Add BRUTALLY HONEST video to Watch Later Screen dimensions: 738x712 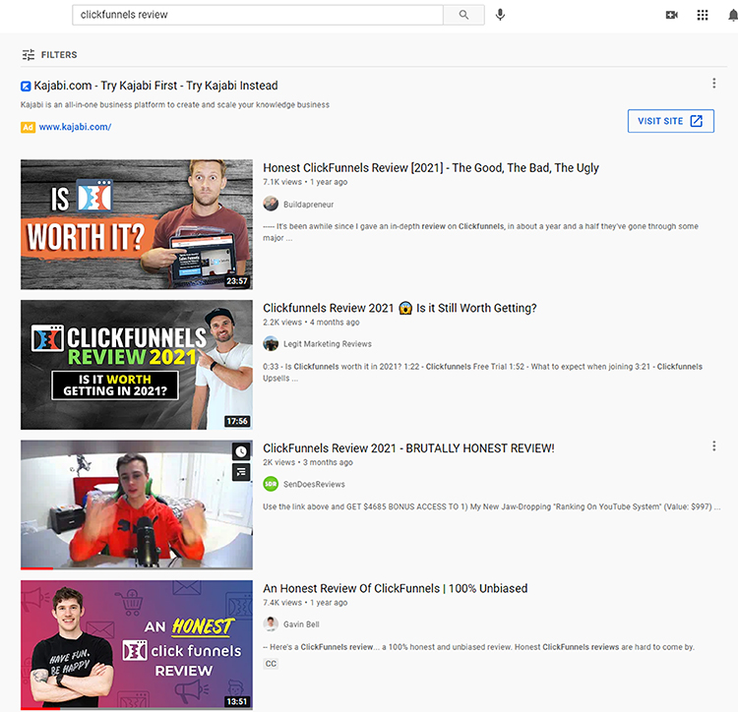click(241, 452)
